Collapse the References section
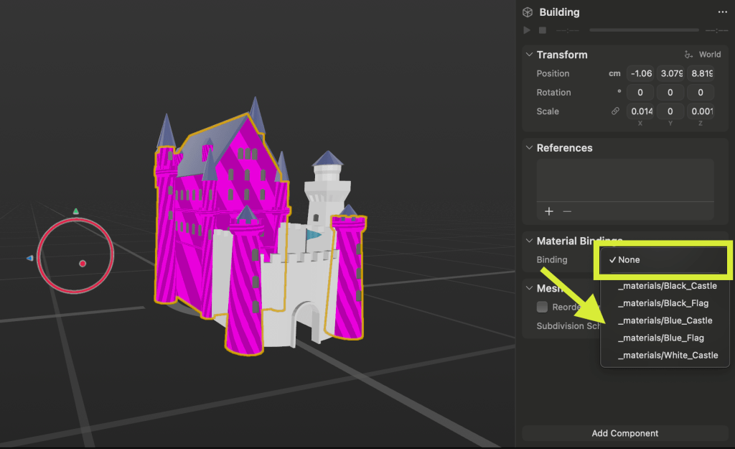The width and height of the screenshot is (735, 449). click(x=529, y=148)
